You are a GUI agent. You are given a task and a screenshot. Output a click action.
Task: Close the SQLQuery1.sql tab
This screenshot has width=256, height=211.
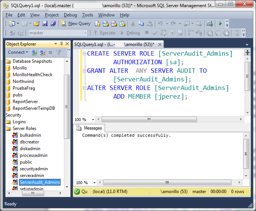(160, 44)
